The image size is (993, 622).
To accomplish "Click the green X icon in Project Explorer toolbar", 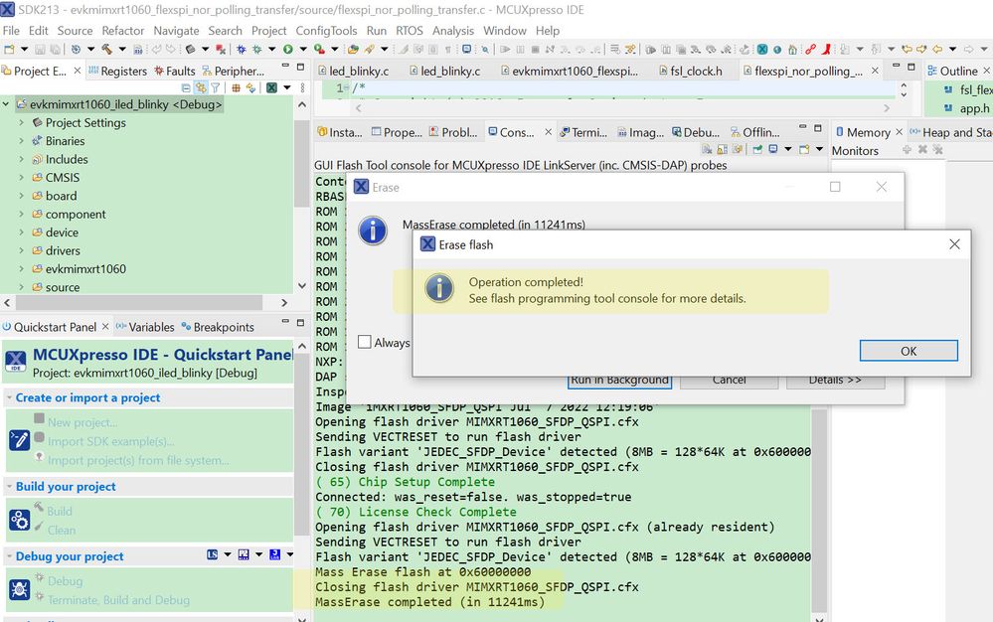I will coord(271,88).
